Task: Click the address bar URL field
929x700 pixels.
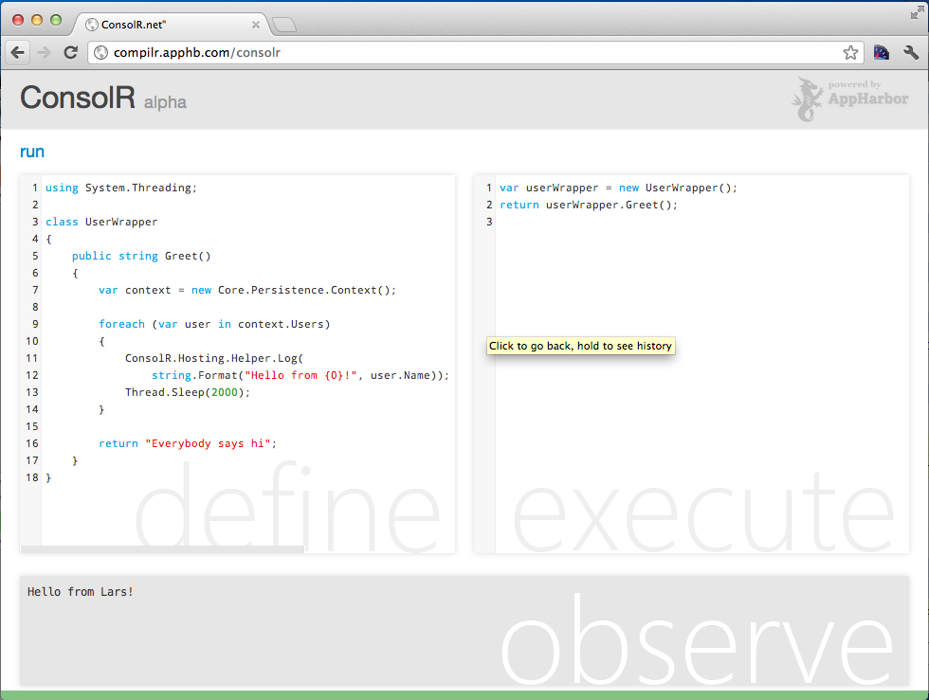Action: coord(474,53)
